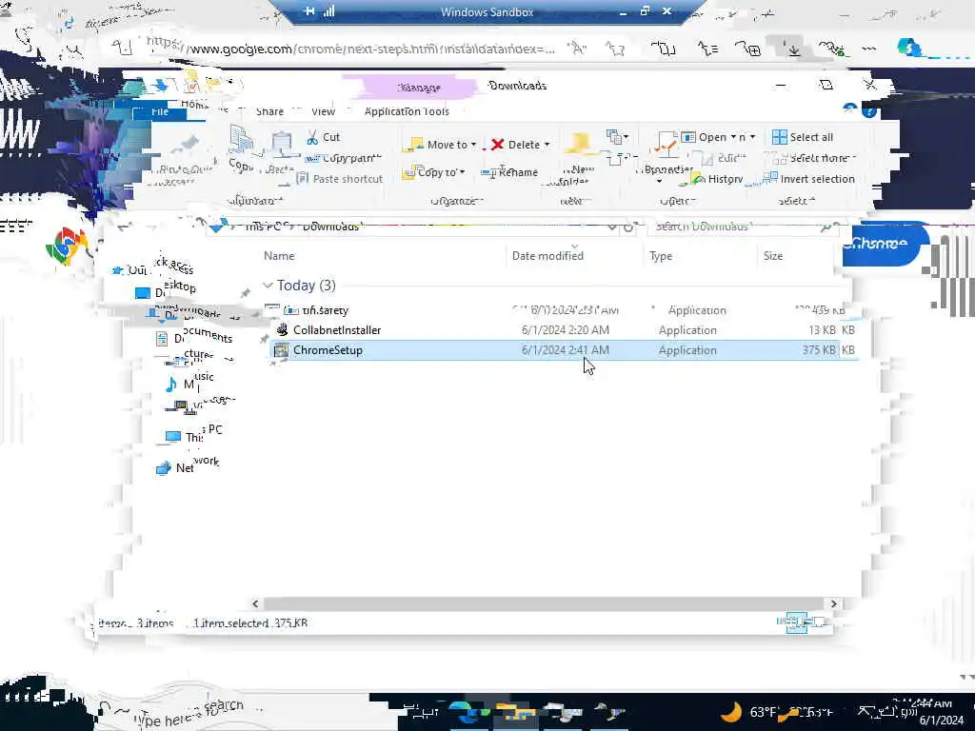This screenshot has width=975, height=731.
Task: Select the ChromeSetup file name
Action: click(x=328, y=350)
